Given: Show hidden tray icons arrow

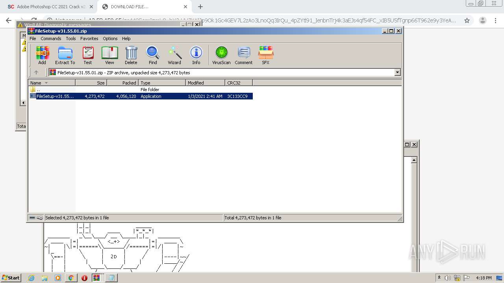Looking at the screenshot, I should coord(439,278).
